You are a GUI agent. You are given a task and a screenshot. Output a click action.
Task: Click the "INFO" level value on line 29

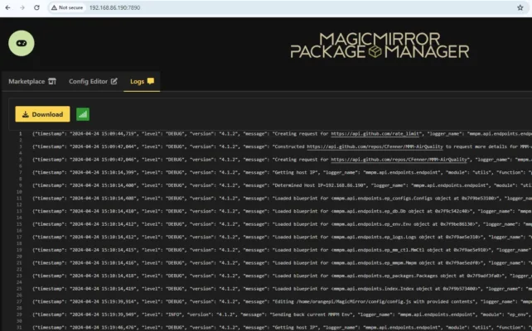pyautogui.click(x=174, y=314)
